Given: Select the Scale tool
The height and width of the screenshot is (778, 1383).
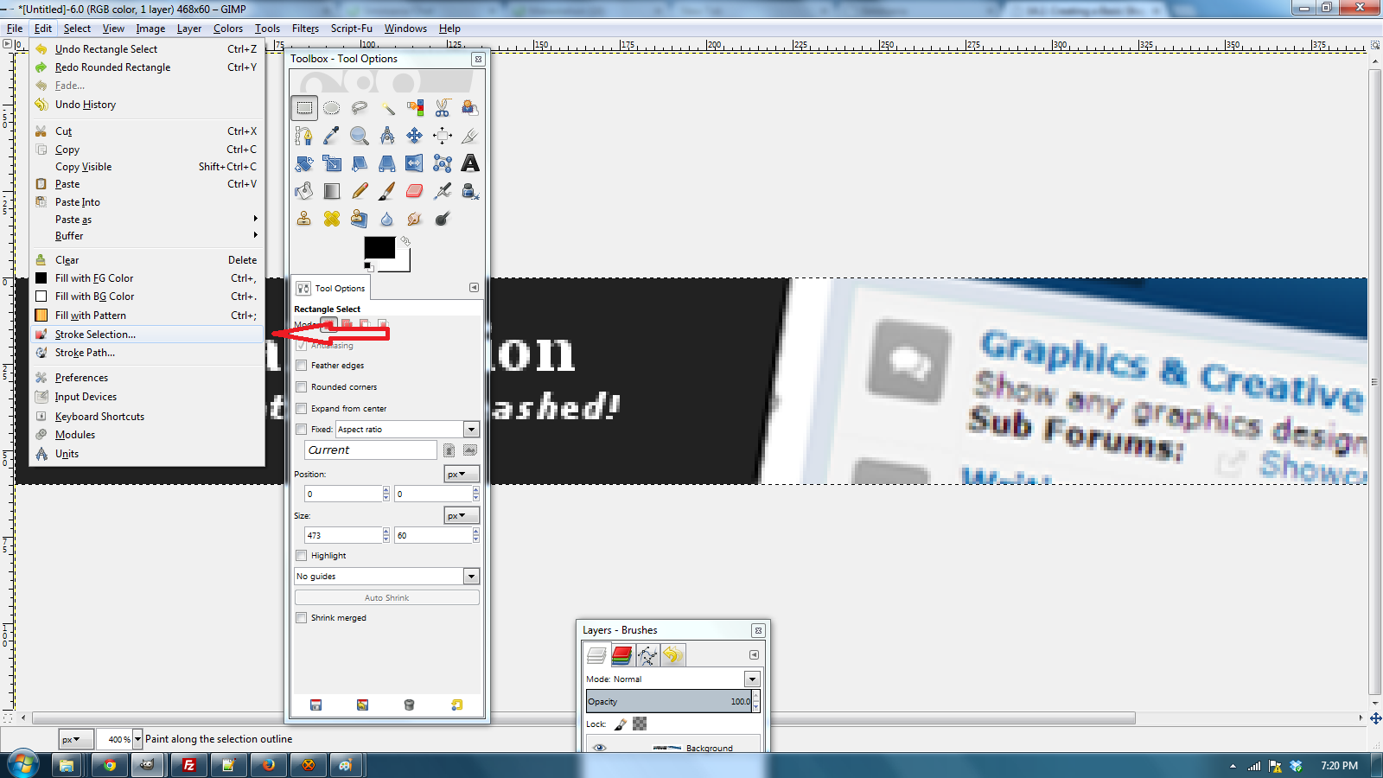Looking at the screenshot, I should pos(332,163).
